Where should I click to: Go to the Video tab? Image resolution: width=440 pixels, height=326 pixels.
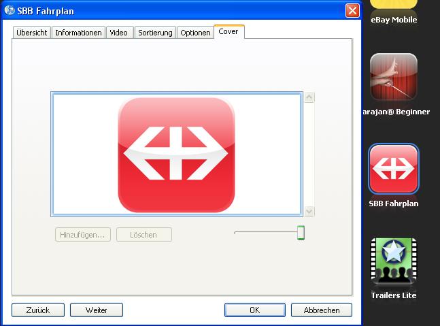(119, 33)
